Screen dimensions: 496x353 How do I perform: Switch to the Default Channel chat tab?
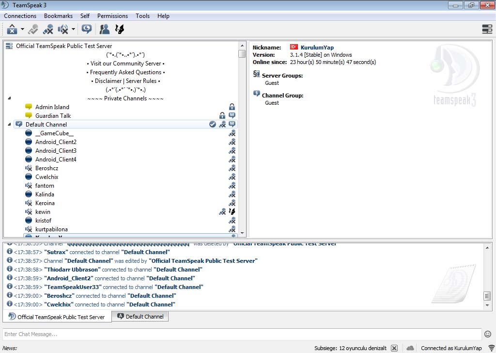click(x=140, y=316)
